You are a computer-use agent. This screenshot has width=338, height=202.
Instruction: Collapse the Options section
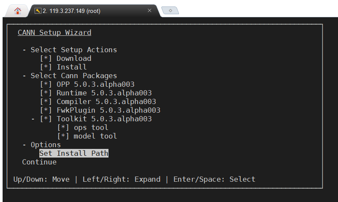point(25,145)
